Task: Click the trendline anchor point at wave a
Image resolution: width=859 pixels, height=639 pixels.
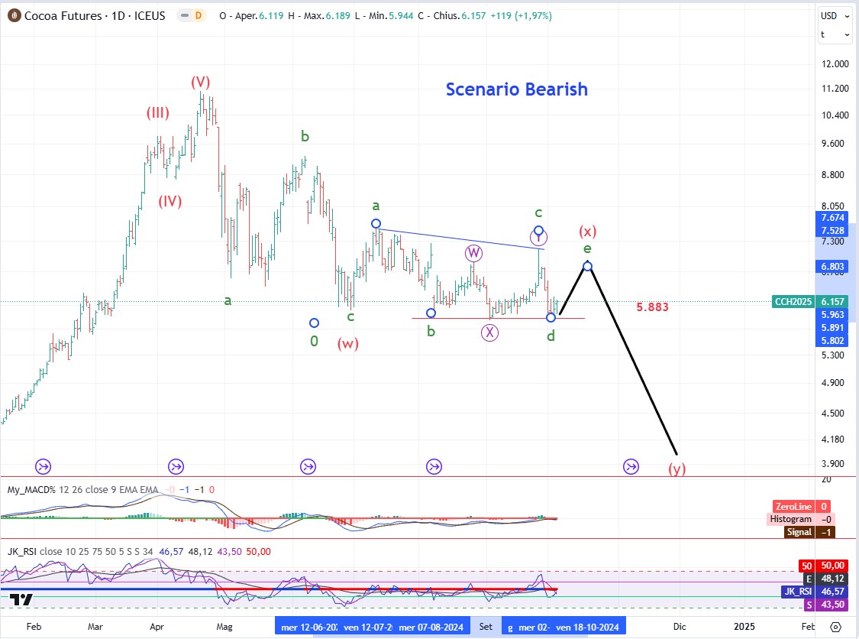Action: click(376, 223)
